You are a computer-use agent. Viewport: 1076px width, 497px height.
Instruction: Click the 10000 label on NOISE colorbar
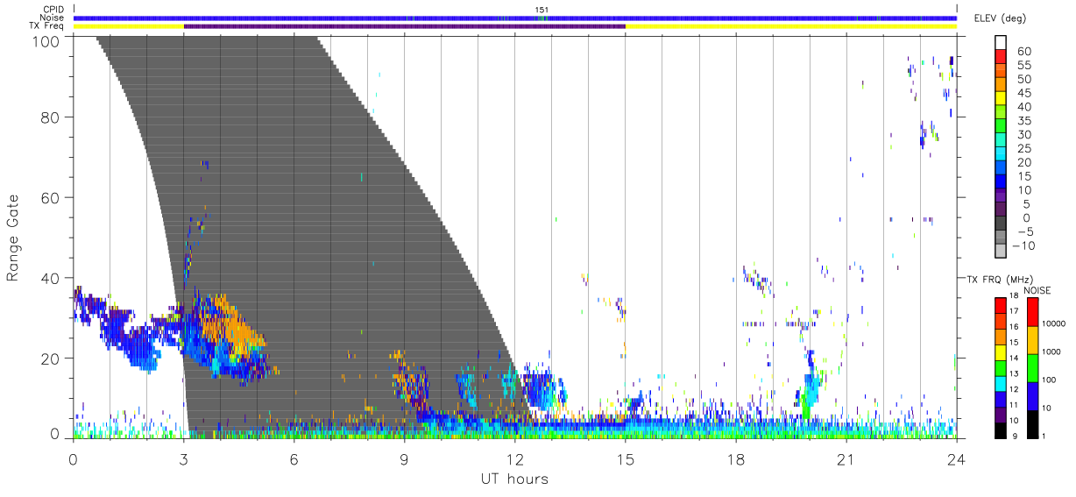point(1054,323)
